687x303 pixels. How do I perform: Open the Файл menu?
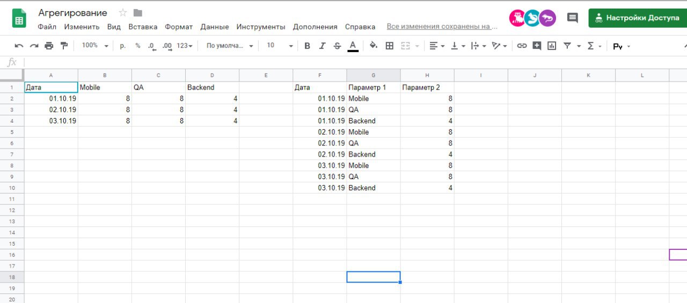(x=47, y=27)
